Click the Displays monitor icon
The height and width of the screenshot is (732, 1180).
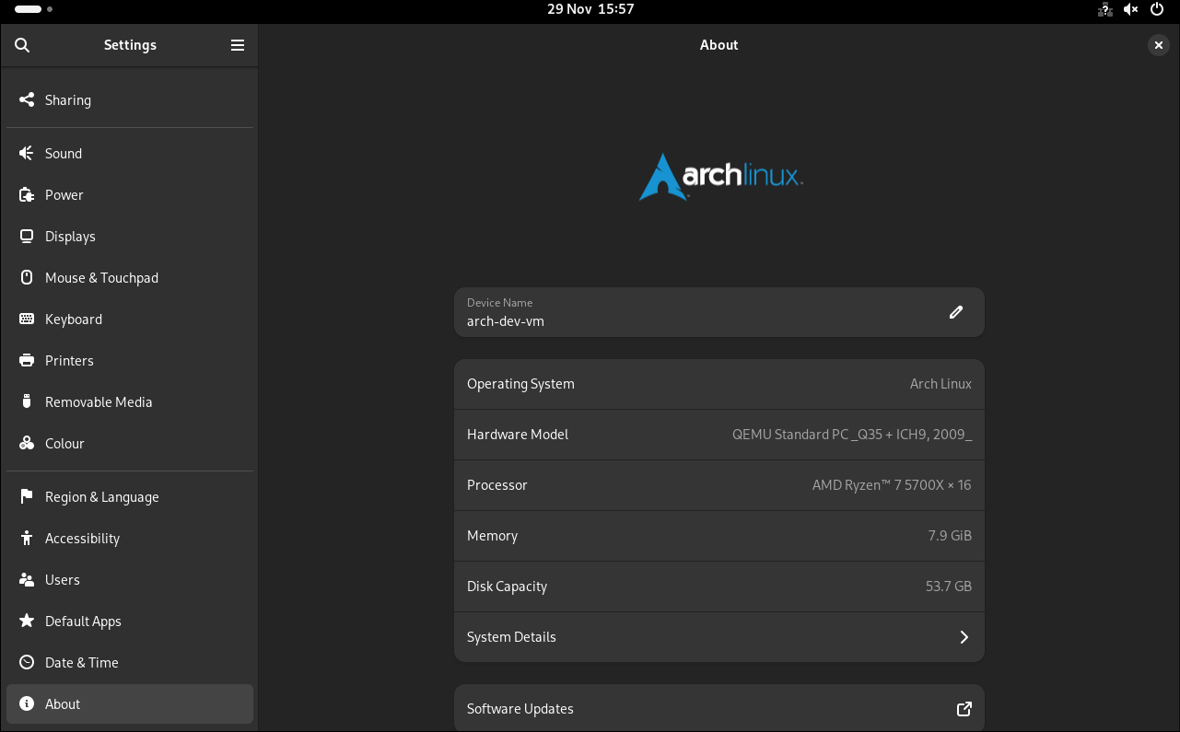coord(27,237)
